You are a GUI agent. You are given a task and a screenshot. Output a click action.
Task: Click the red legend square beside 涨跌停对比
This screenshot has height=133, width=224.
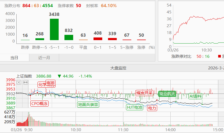click(x=219, y=56)
